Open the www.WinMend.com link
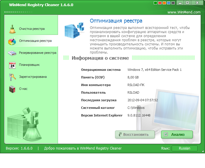Screen dimensions: 205x168 [x=184, y=12]
